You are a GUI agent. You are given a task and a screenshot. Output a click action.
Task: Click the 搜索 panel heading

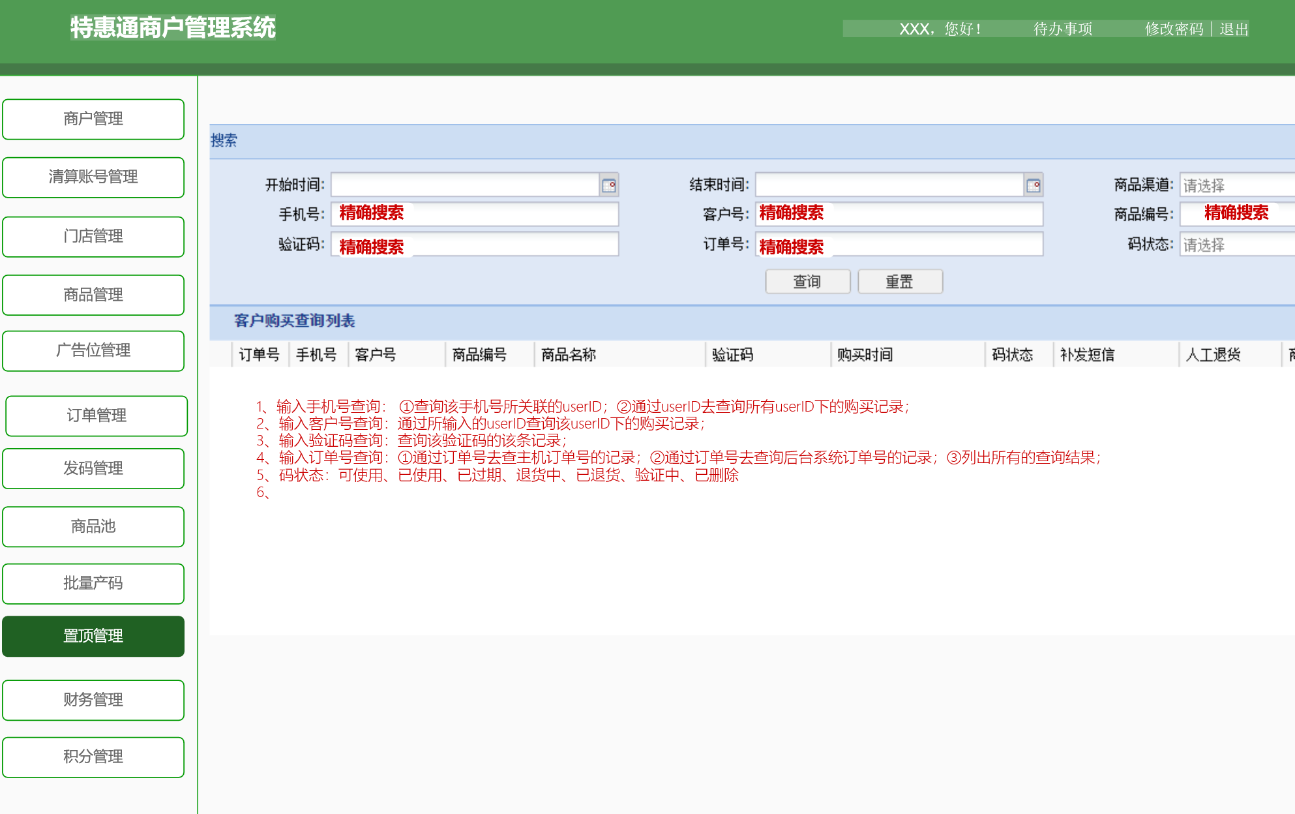coord(224,141)
